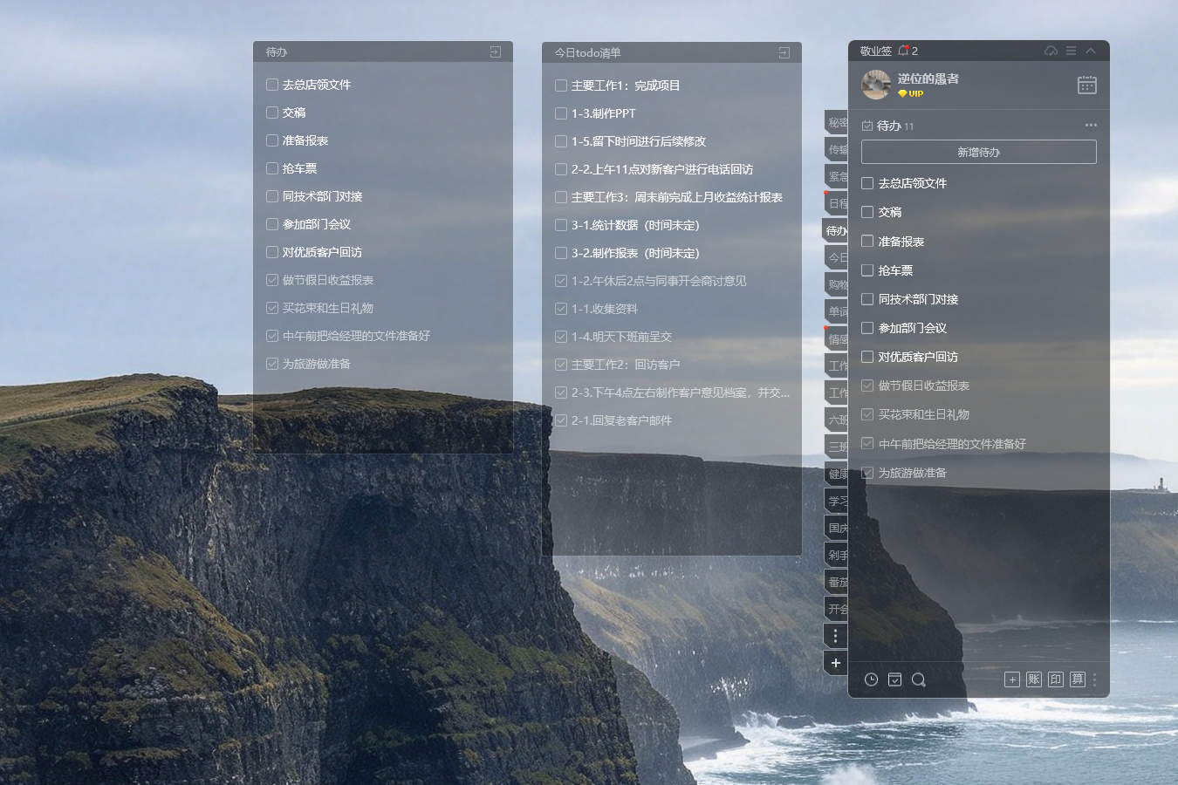Click the 印 icon in bottom bar
The height and width of the screenshot is (785, 1178).
pos(1056,679)
